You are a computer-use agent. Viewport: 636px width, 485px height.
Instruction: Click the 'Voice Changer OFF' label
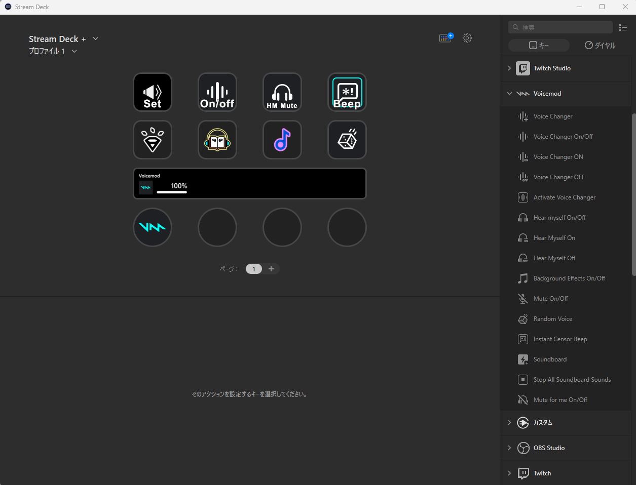559,177
